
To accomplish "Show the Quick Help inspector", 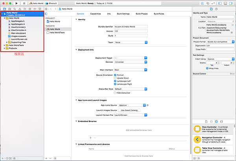I will (216, 9).
